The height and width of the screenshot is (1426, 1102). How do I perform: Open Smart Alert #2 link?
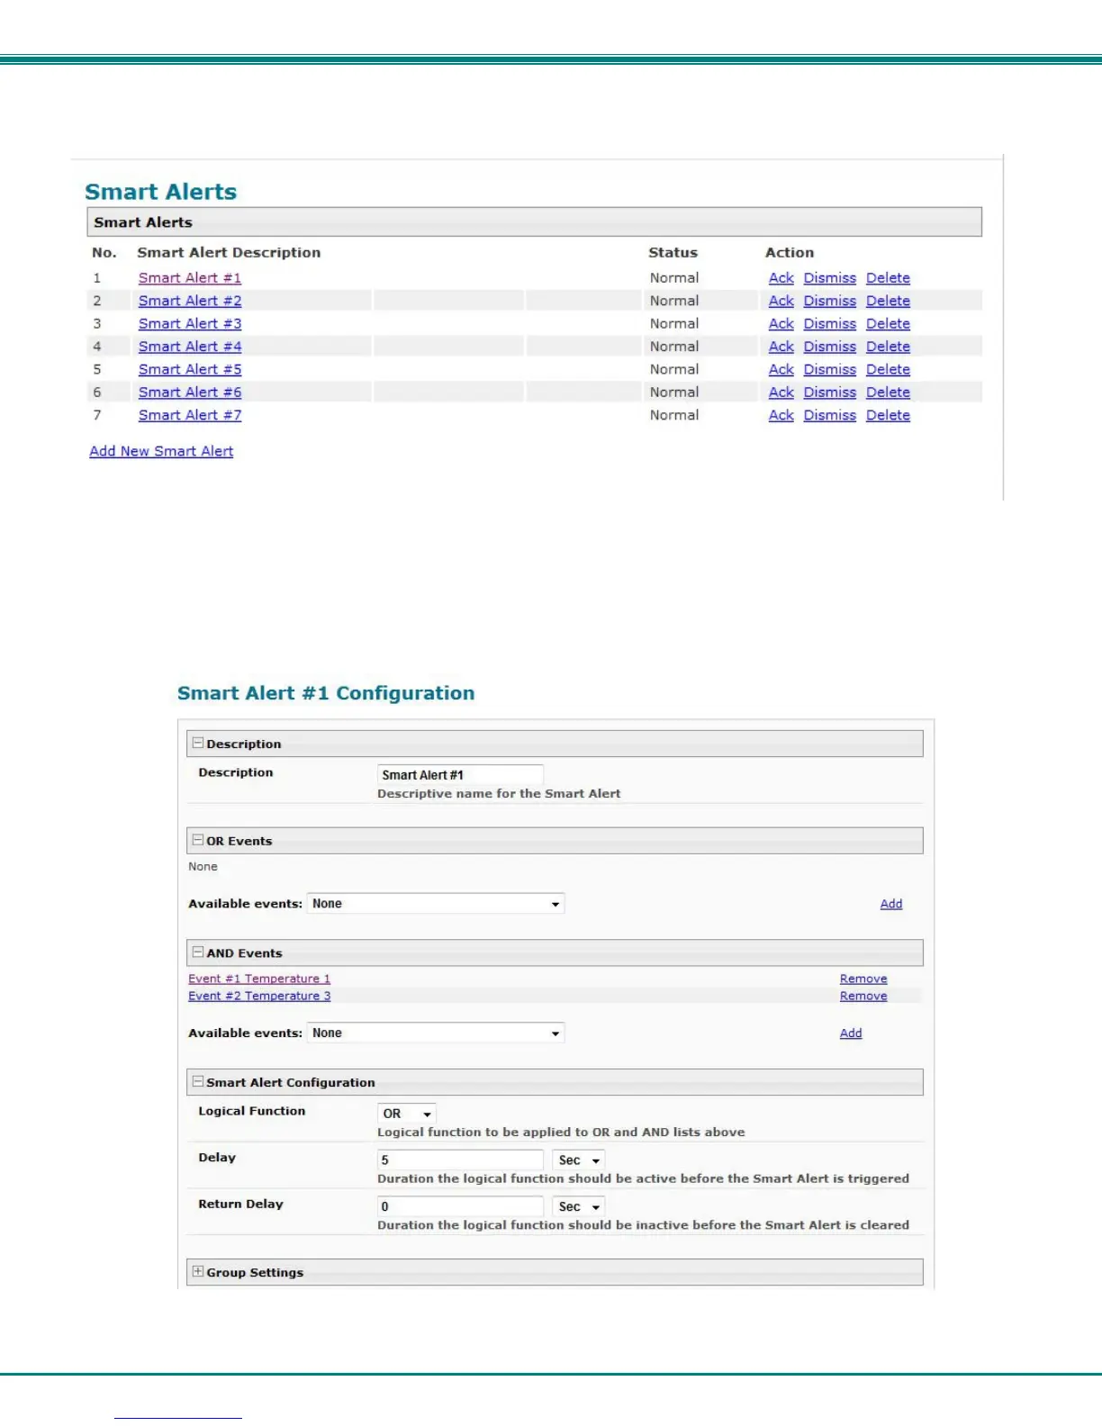click(x=190, y=301)
